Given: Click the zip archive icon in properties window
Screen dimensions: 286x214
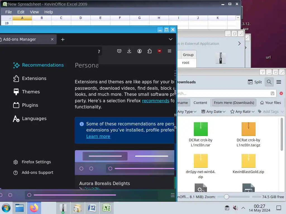Looking at the screenshot, I should click(x=221, y=58).
